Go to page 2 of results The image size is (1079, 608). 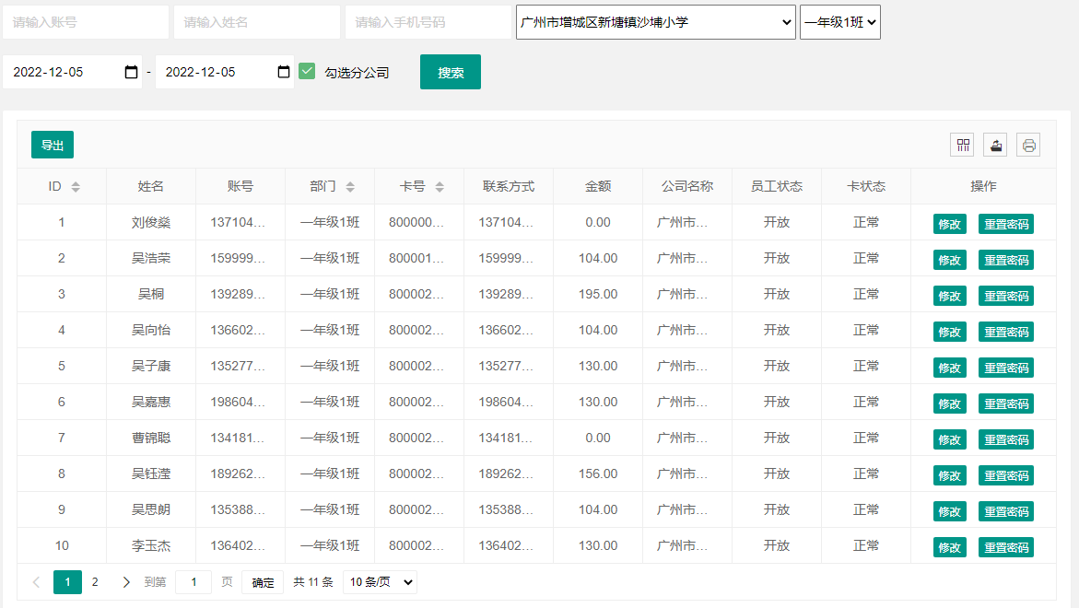(x=94, y=582)
